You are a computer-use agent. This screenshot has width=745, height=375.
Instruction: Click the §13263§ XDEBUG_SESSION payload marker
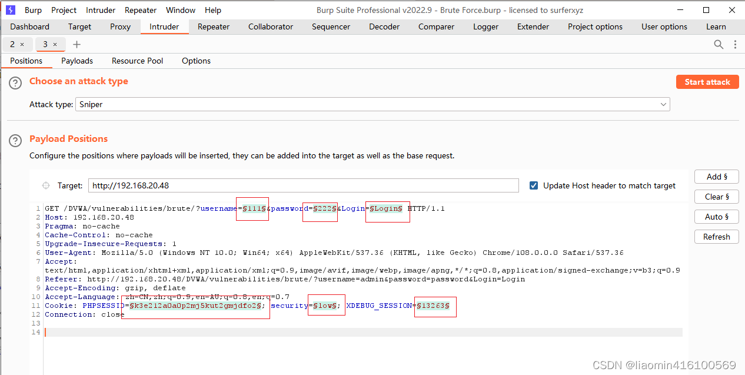click(433, 306)
